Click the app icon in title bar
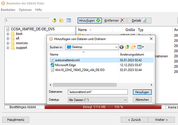Viewport: 178px width, 125px height. tap(3, 3)
